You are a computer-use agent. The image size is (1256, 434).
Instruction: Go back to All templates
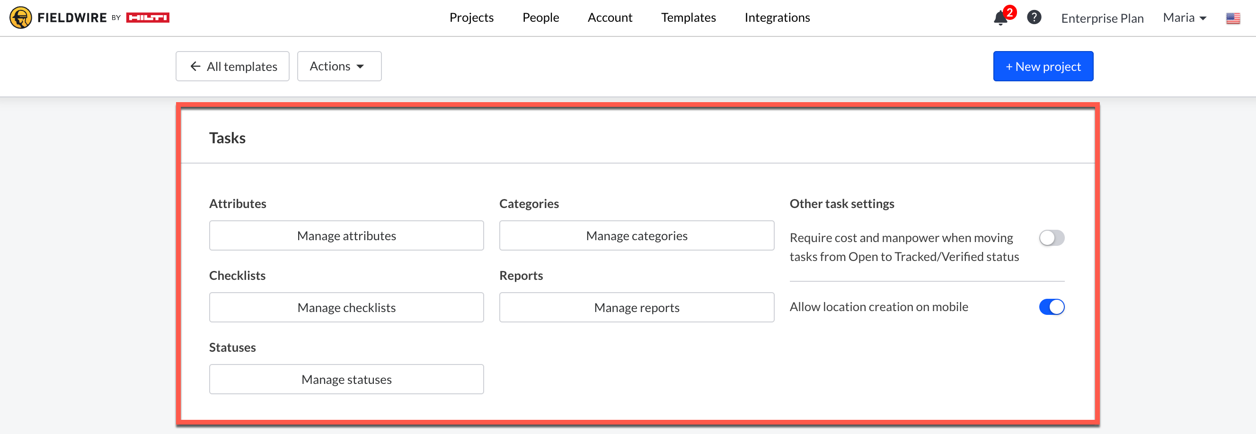(232, 66)
